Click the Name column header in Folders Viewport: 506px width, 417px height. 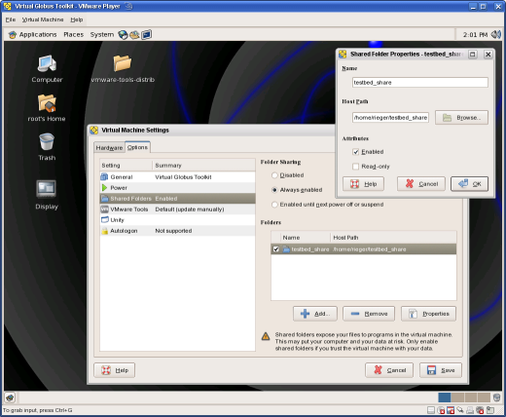tap(305, 238)
